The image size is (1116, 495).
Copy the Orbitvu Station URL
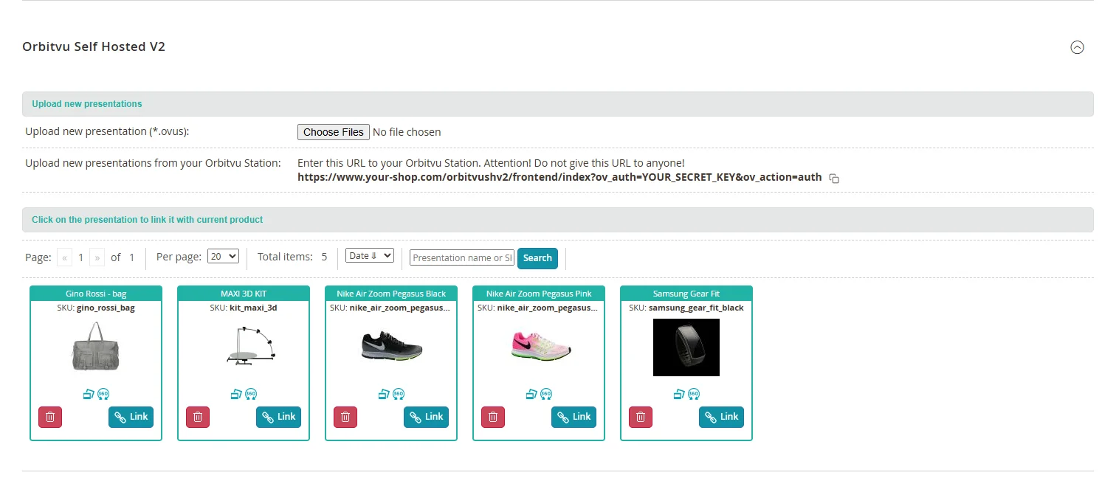[x=834, y=179]
